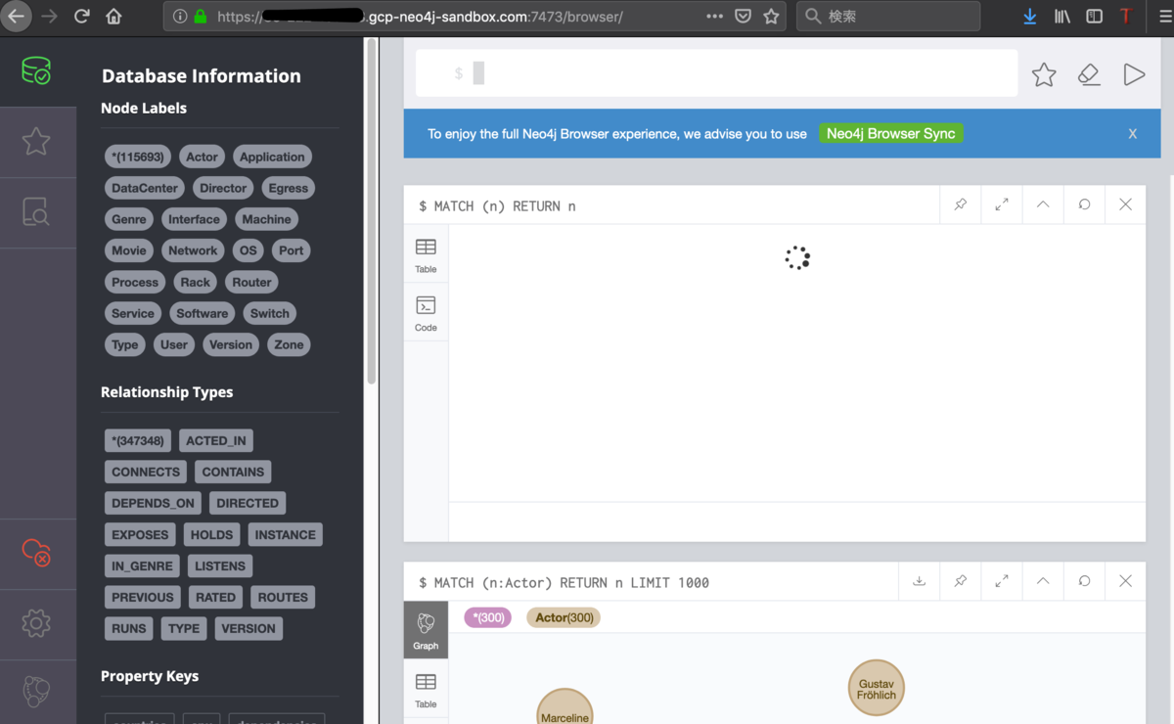Expand the first result frame to fullscreen
Viewport: 1174px width, 724px height.
tap(1001, 204)
